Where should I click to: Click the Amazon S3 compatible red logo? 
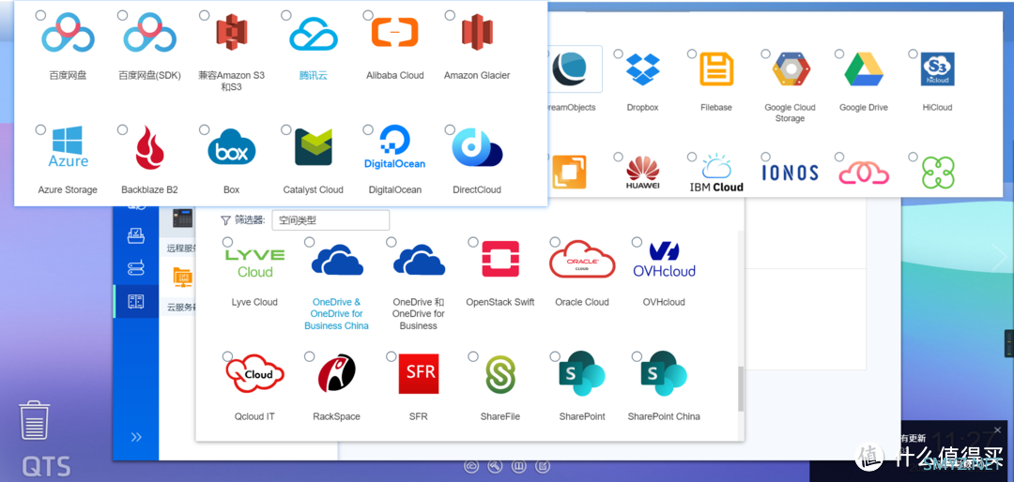click(x=232, y=32)
